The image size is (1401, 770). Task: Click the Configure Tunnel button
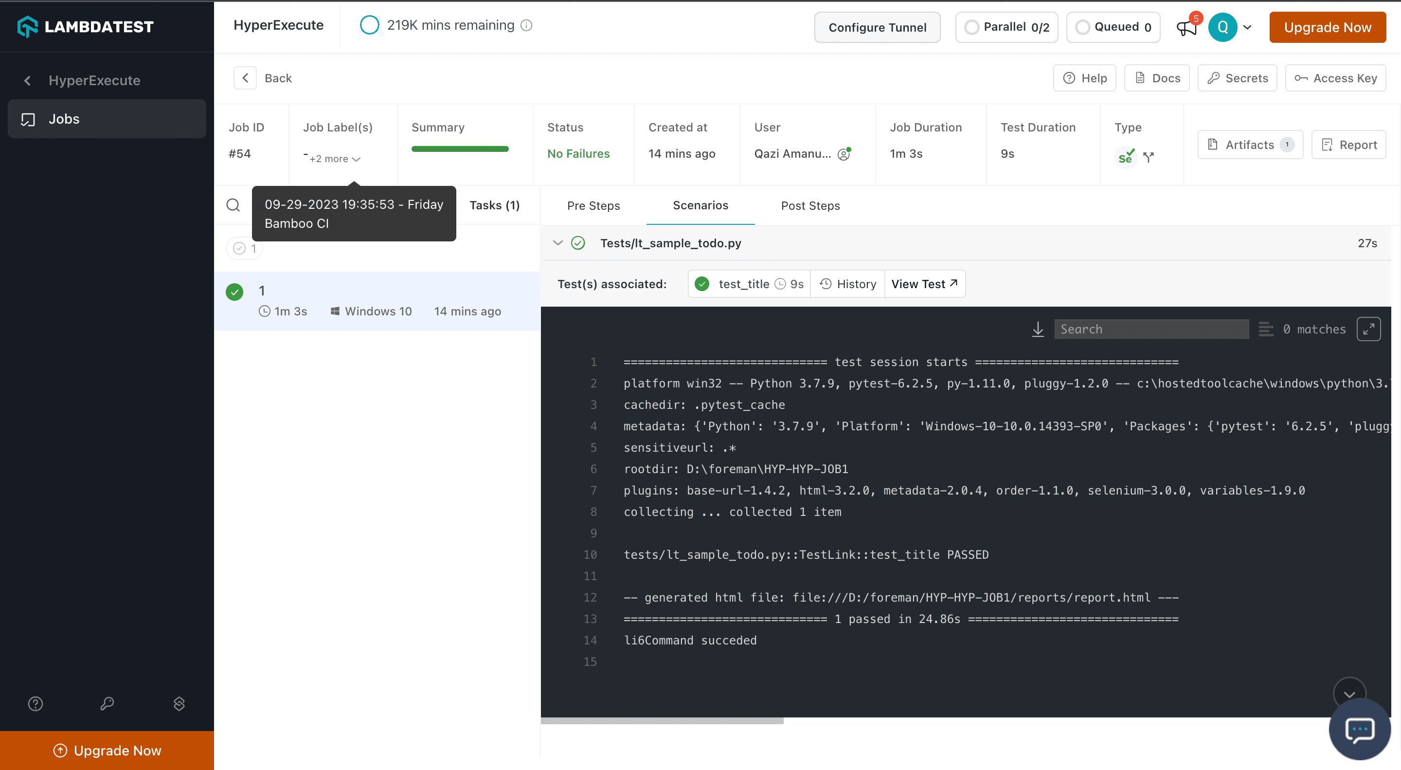coord(877,27)
